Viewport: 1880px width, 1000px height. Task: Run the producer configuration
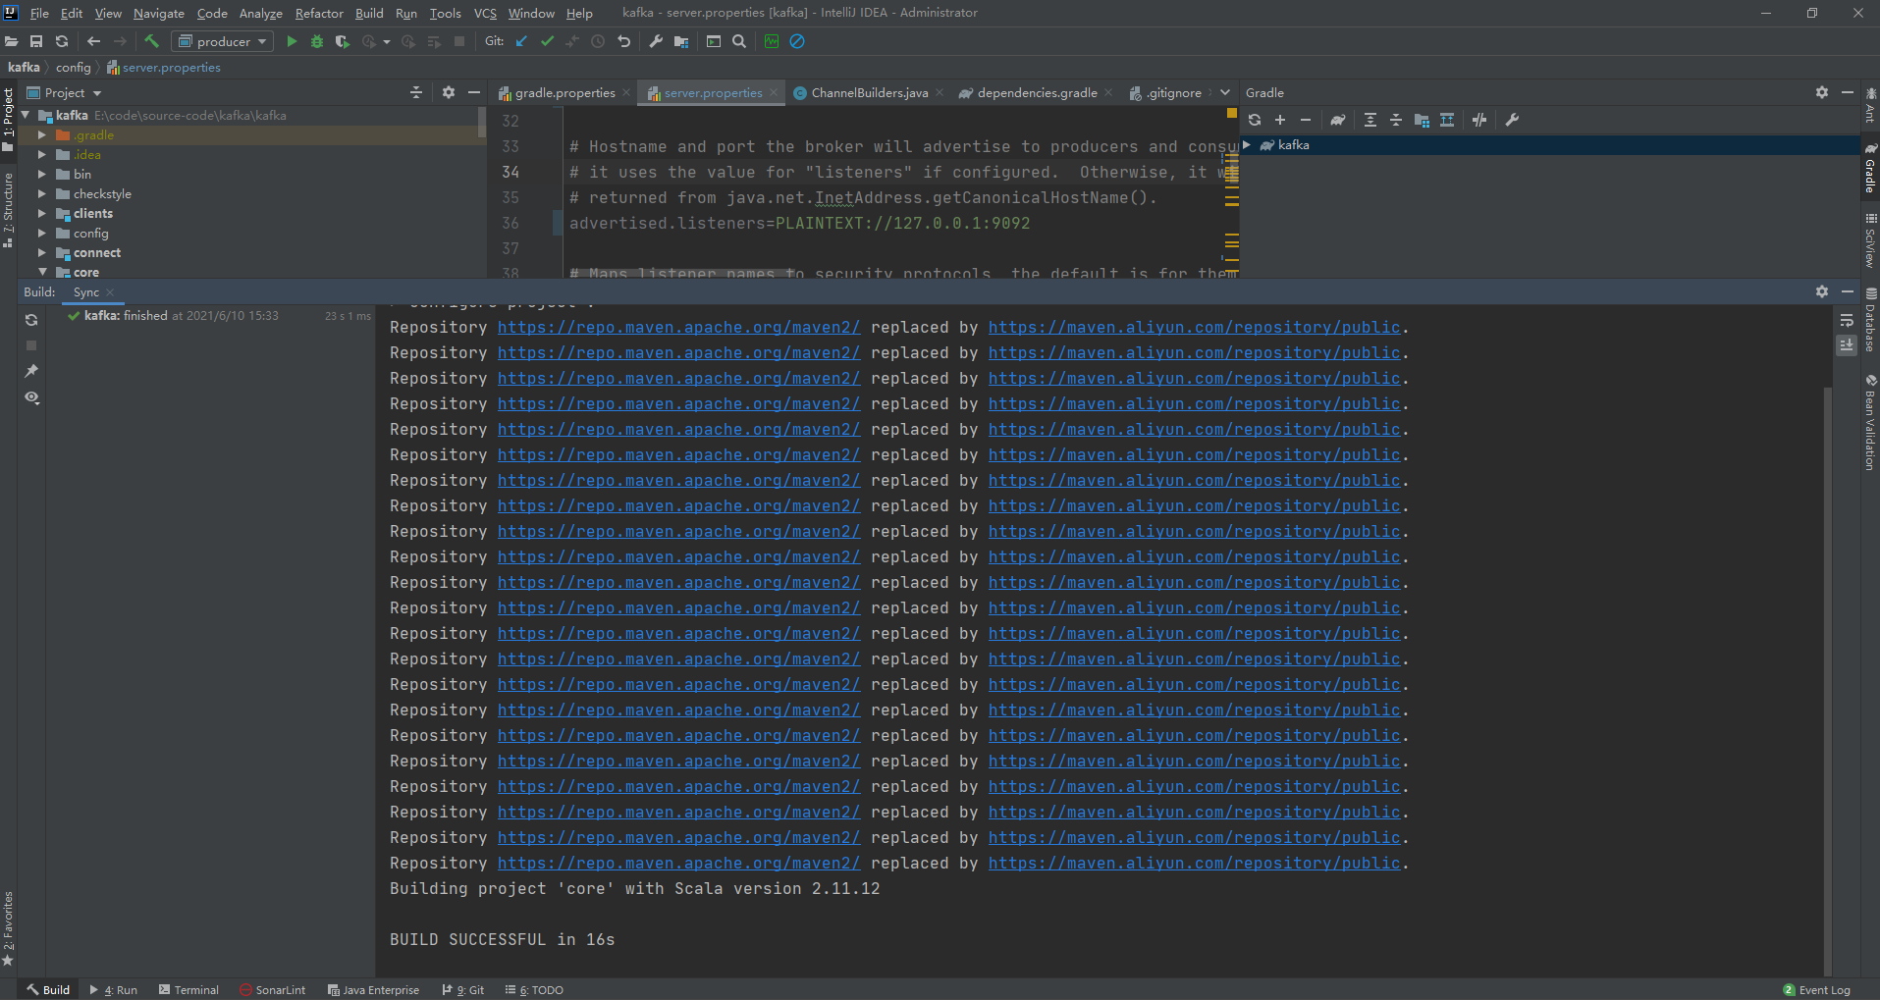coord(292,41)
